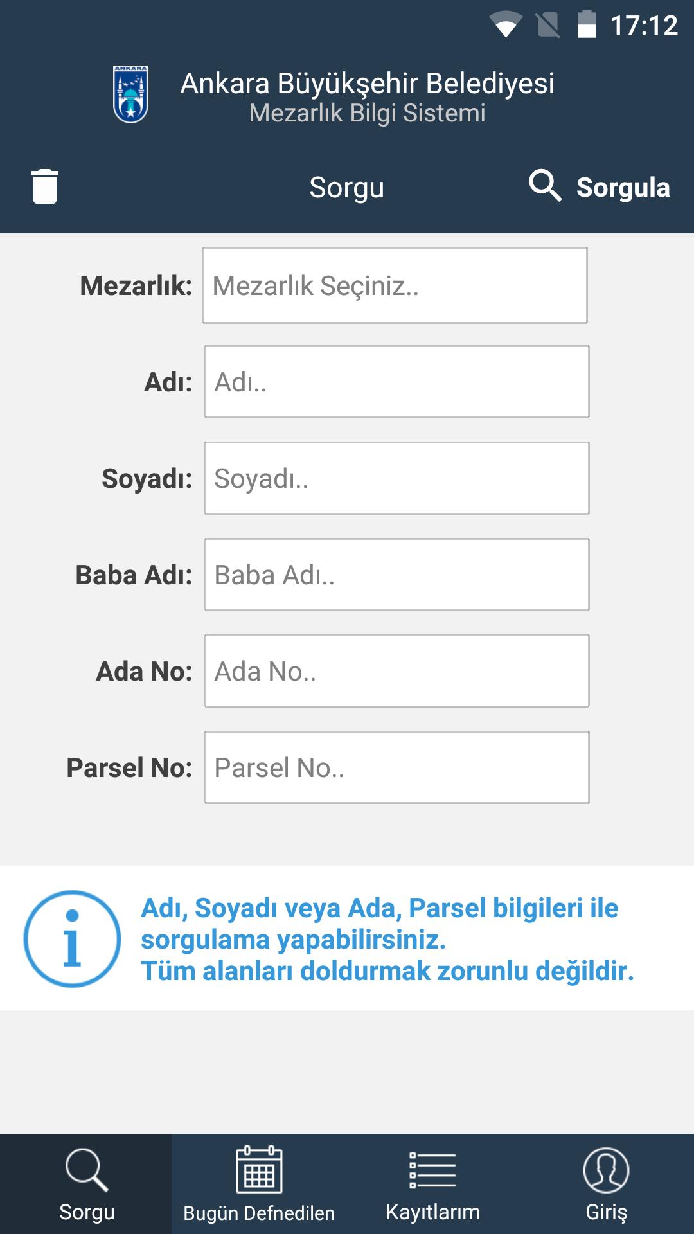The width and height of the screenshot is (694, 1234).
Task: Tap the Ankara municipality logo
Action: pos(131,94)
